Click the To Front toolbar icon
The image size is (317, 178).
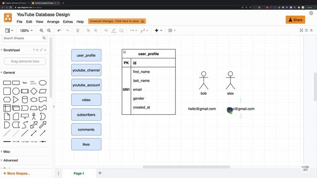pos(88,31)
